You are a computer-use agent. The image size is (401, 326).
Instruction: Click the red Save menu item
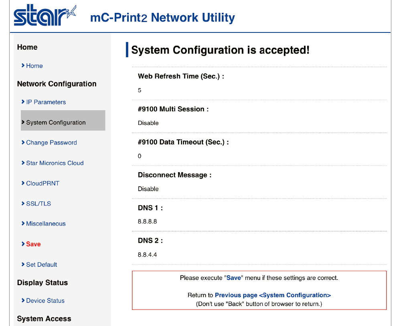point(33,244)
